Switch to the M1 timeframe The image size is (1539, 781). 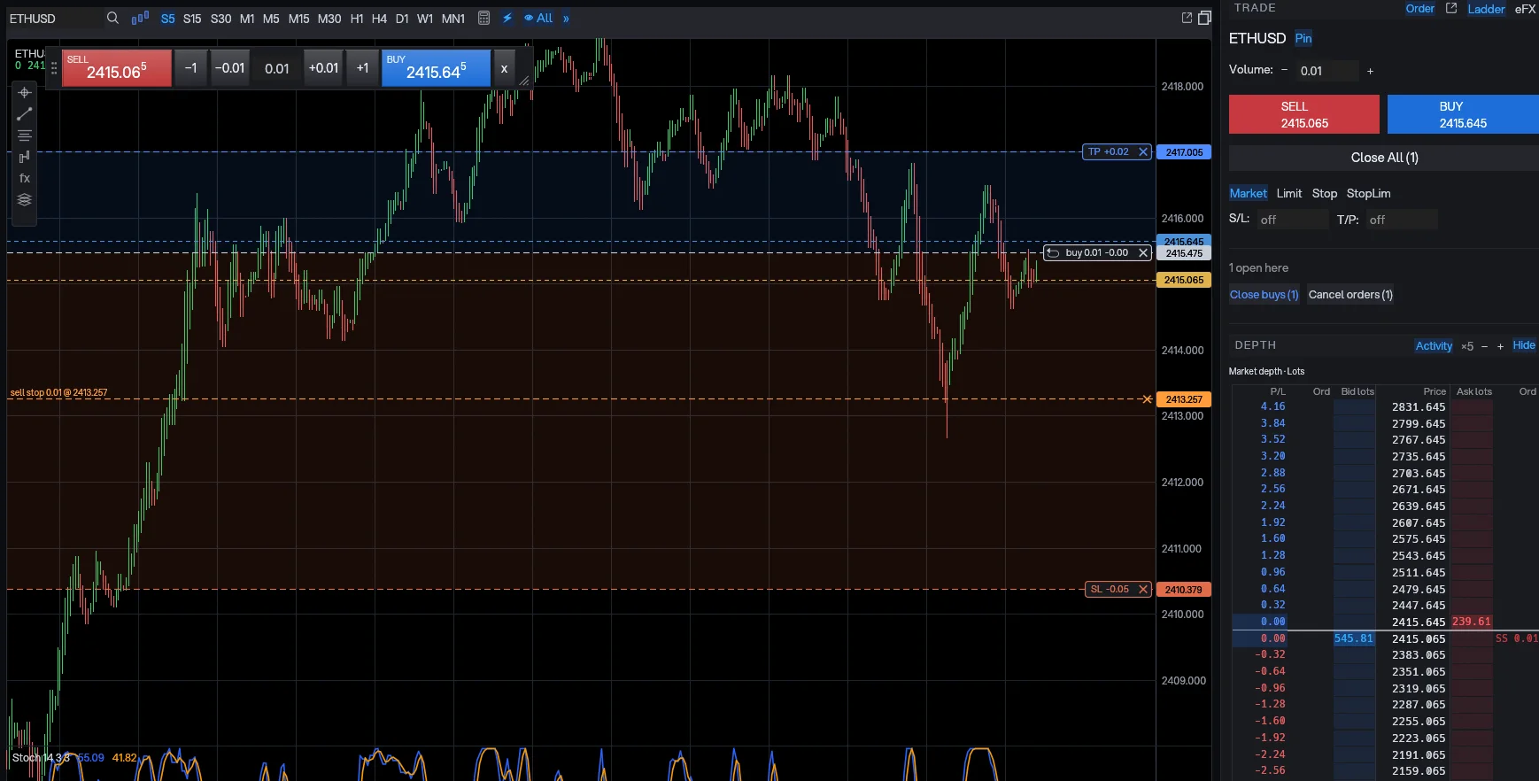pos(247,19)
